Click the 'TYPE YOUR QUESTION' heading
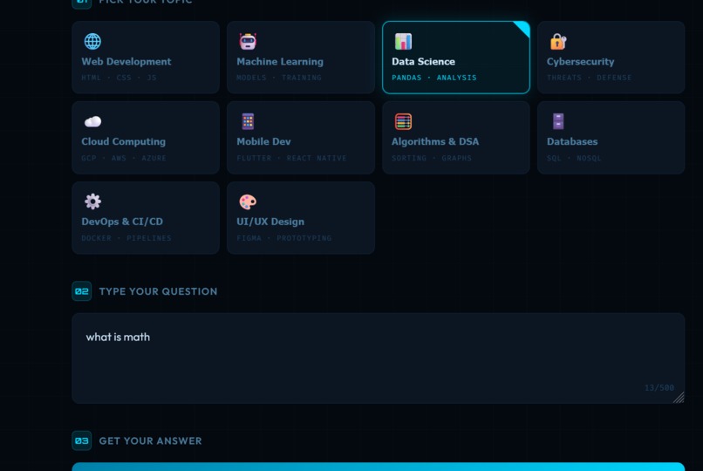 pos(158,291)
